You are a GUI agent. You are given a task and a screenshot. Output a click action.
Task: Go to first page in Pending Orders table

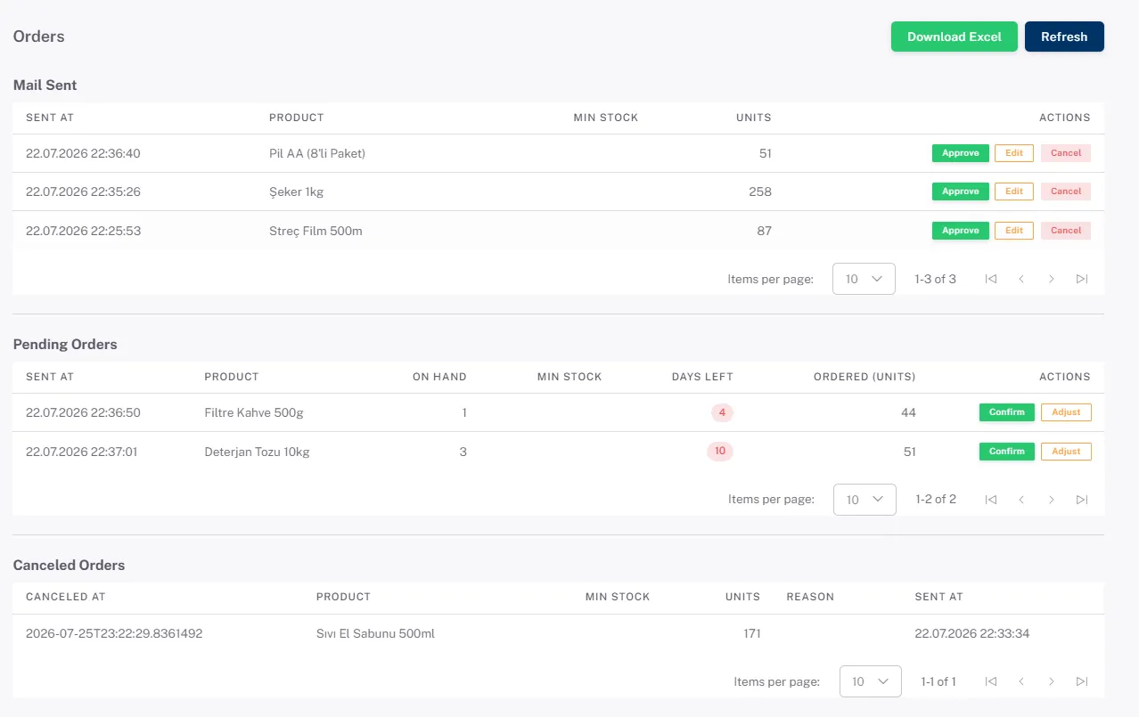[991, 500]
